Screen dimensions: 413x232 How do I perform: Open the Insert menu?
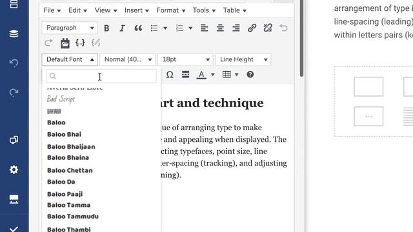[137, 10]
